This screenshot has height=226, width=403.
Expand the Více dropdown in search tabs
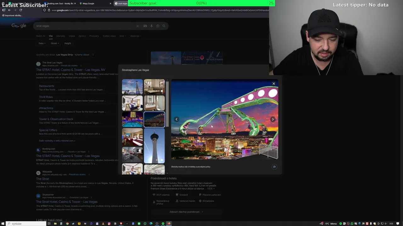(122, 36)
